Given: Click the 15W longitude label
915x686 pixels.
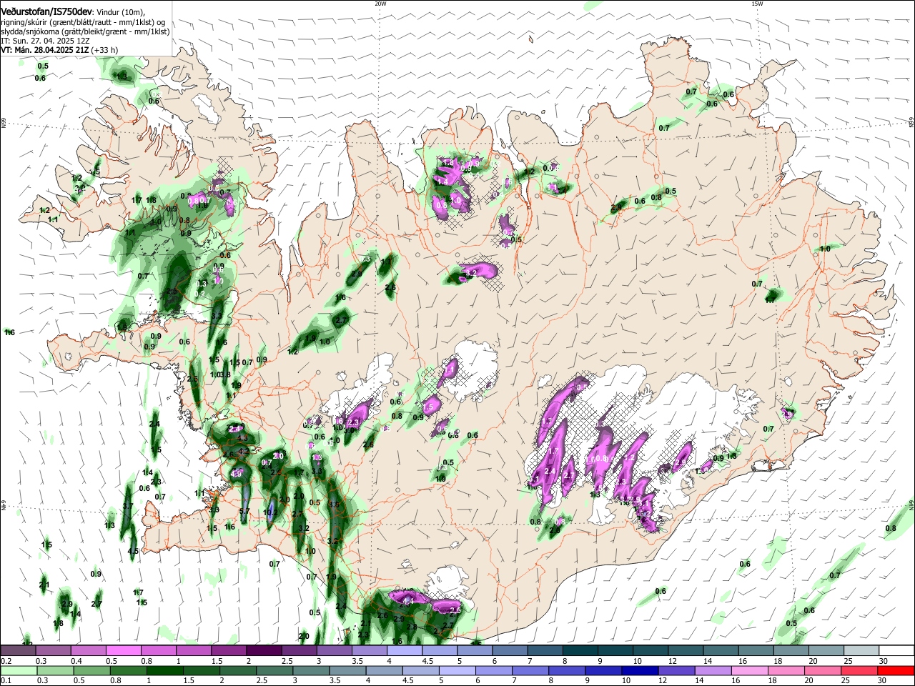Looking at the screenshot, I should pyautogui.click(x=757, y=4).
